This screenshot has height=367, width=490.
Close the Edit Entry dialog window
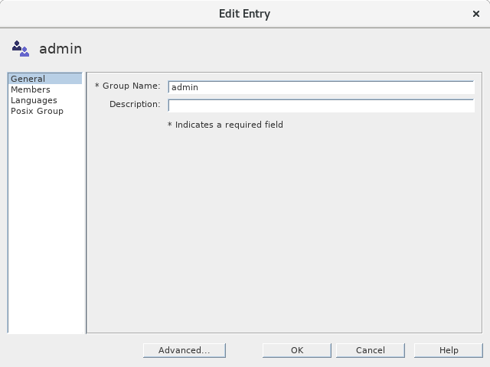click(476, 14)
